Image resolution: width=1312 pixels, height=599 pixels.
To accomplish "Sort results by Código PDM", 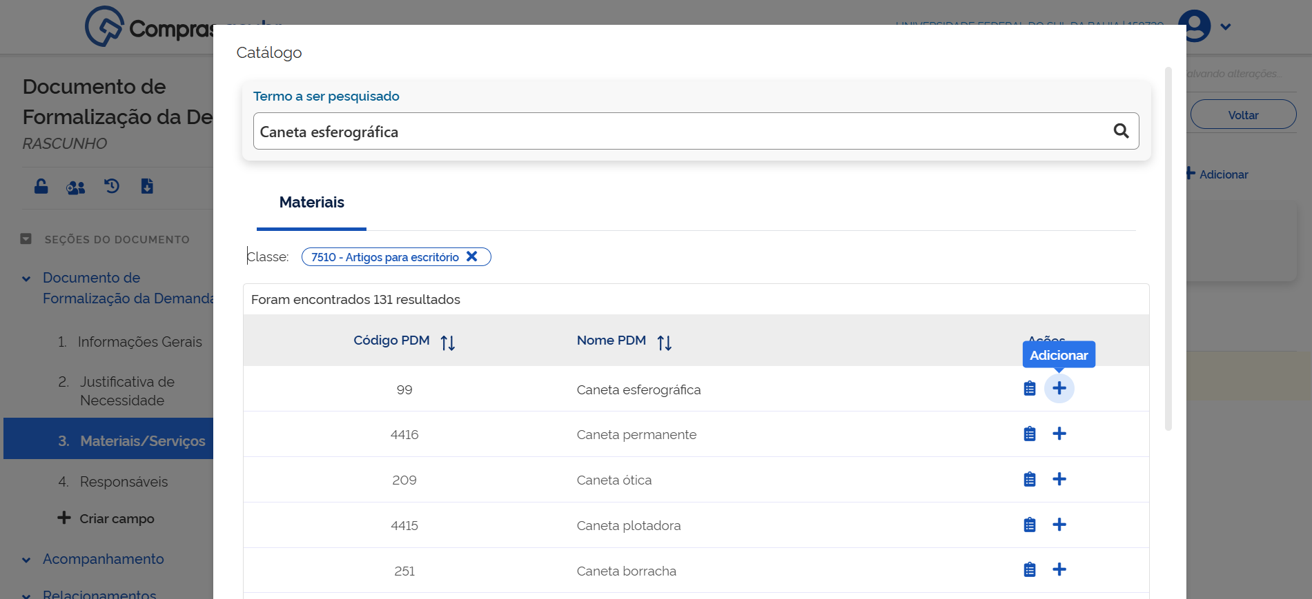I will tap(447, 343).
